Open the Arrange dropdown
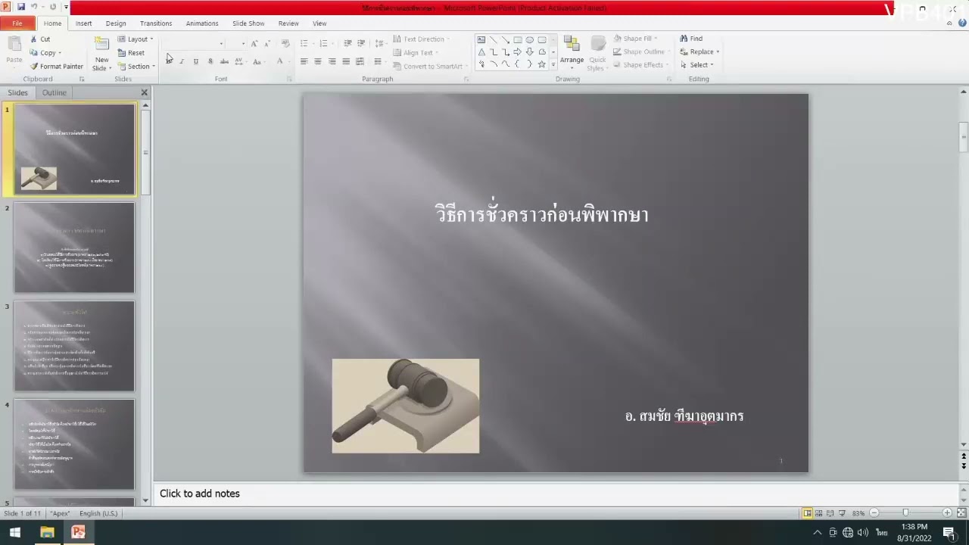This screenshot has width=969, height=545. [572, 53]
